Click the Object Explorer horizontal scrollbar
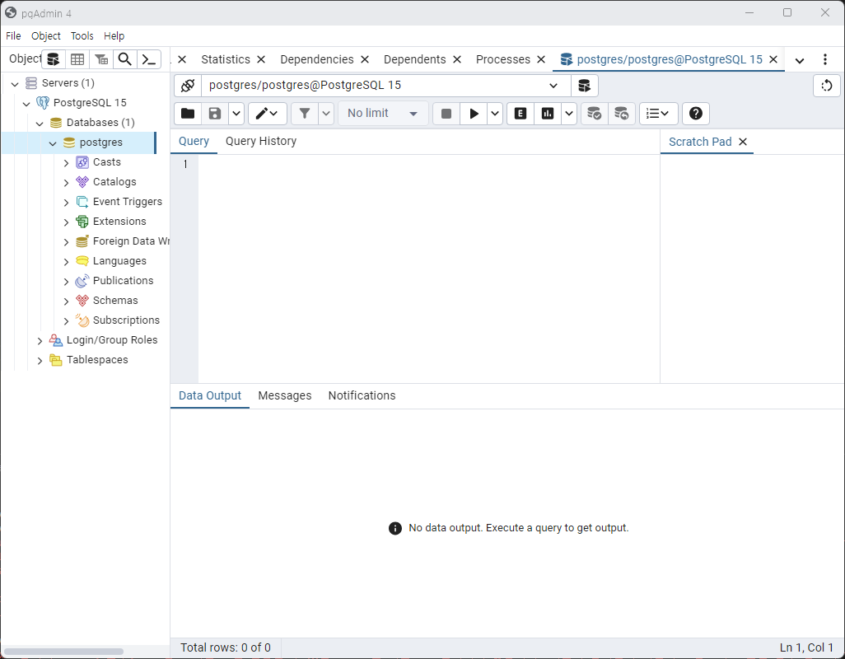Viewport: 845px width, 659px height. point(63,652)
